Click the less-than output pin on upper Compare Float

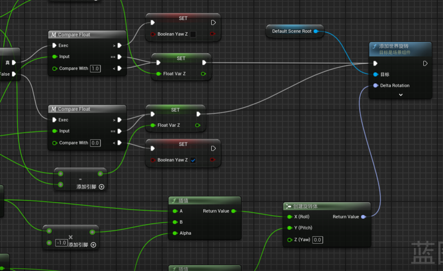(x=119, y=68)
